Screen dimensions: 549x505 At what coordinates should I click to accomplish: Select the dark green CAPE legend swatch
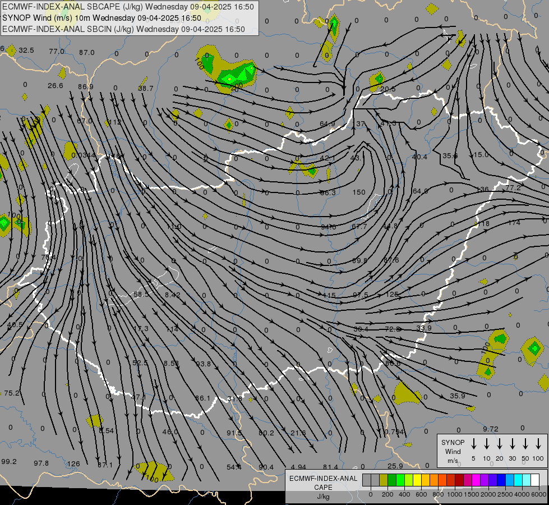[392, 480]
